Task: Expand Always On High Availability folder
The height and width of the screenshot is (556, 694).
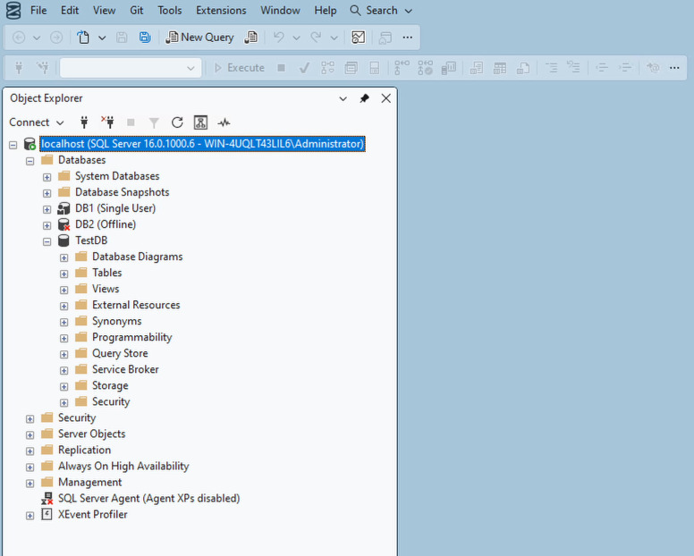Action: pos(30,468)
